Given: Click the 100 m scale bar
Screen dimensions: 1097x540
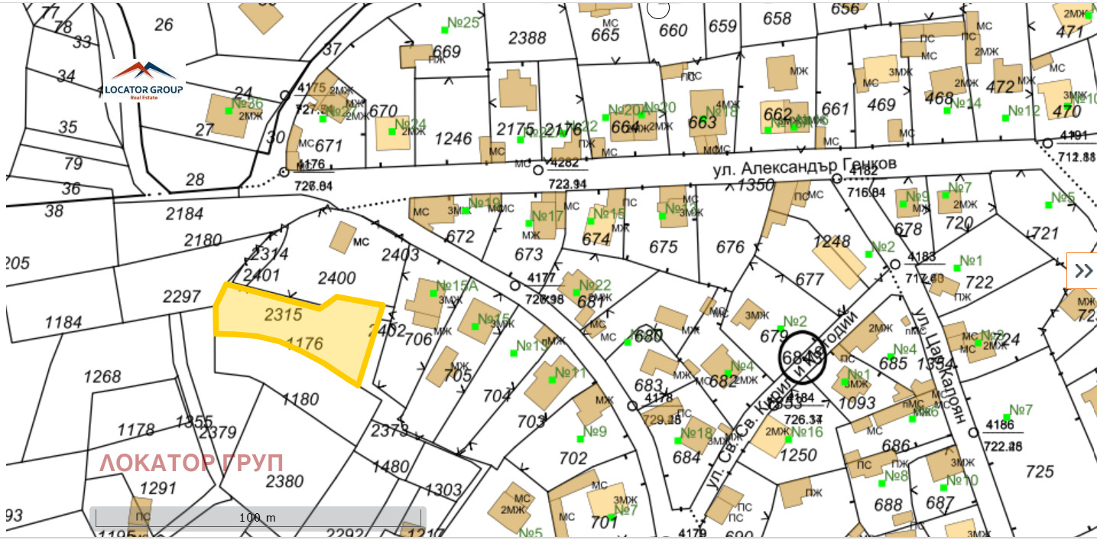Looking at the screenshot, I should [258, 517].
